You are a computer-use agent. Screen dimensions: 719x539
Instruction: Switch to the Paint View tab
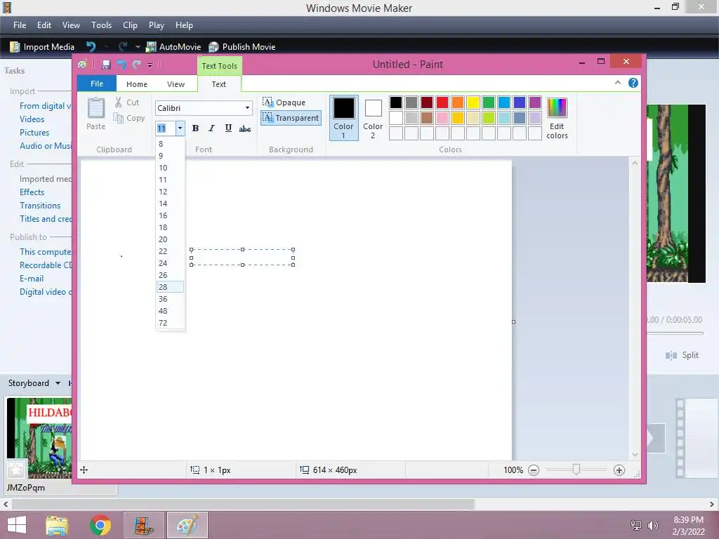point(176,84)
